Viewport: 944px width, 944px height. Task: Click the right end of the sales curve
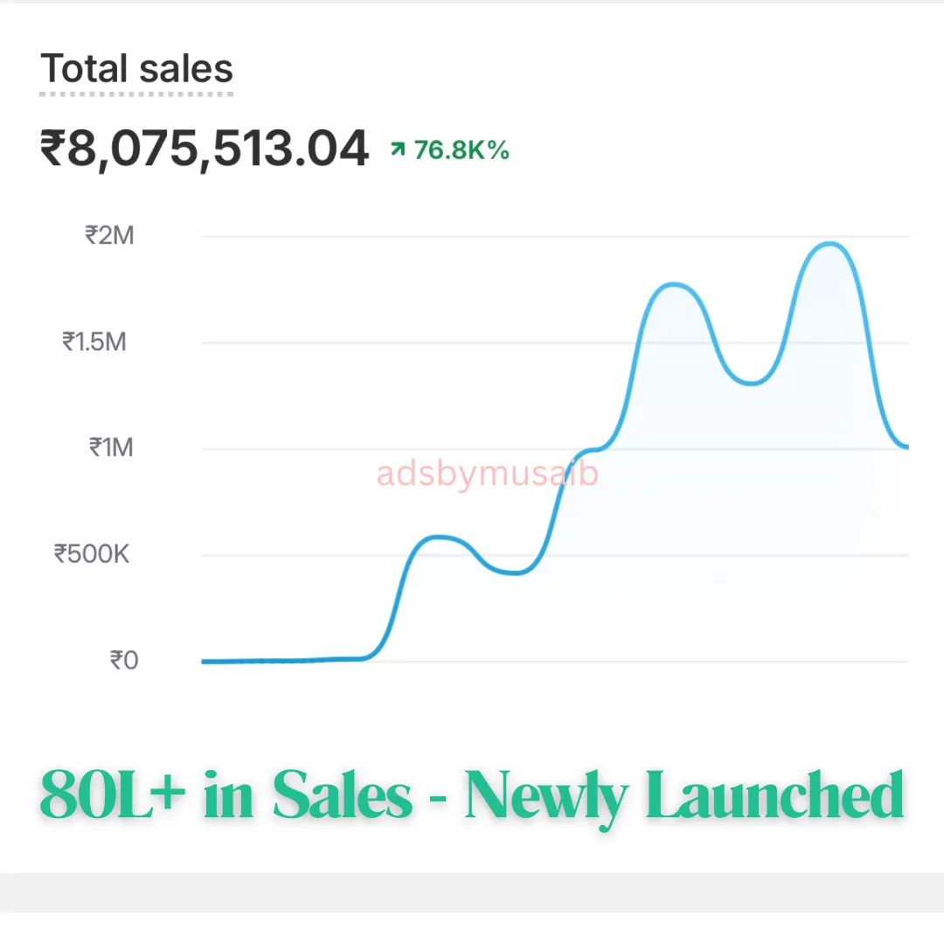point(905,446)
